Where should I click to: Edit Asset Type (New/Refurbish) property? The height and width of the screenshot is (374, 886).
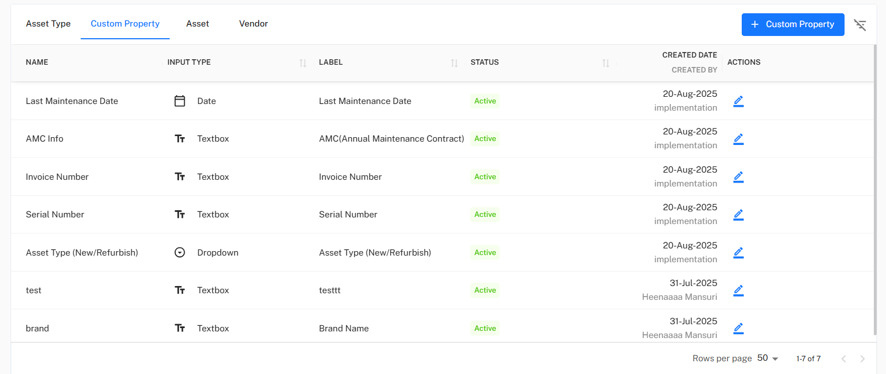(738, 253)
